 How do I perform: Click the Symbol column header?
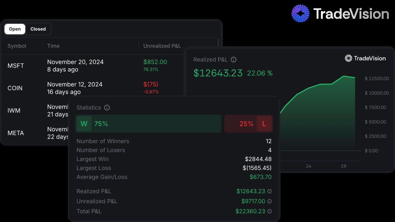[17, 46]
